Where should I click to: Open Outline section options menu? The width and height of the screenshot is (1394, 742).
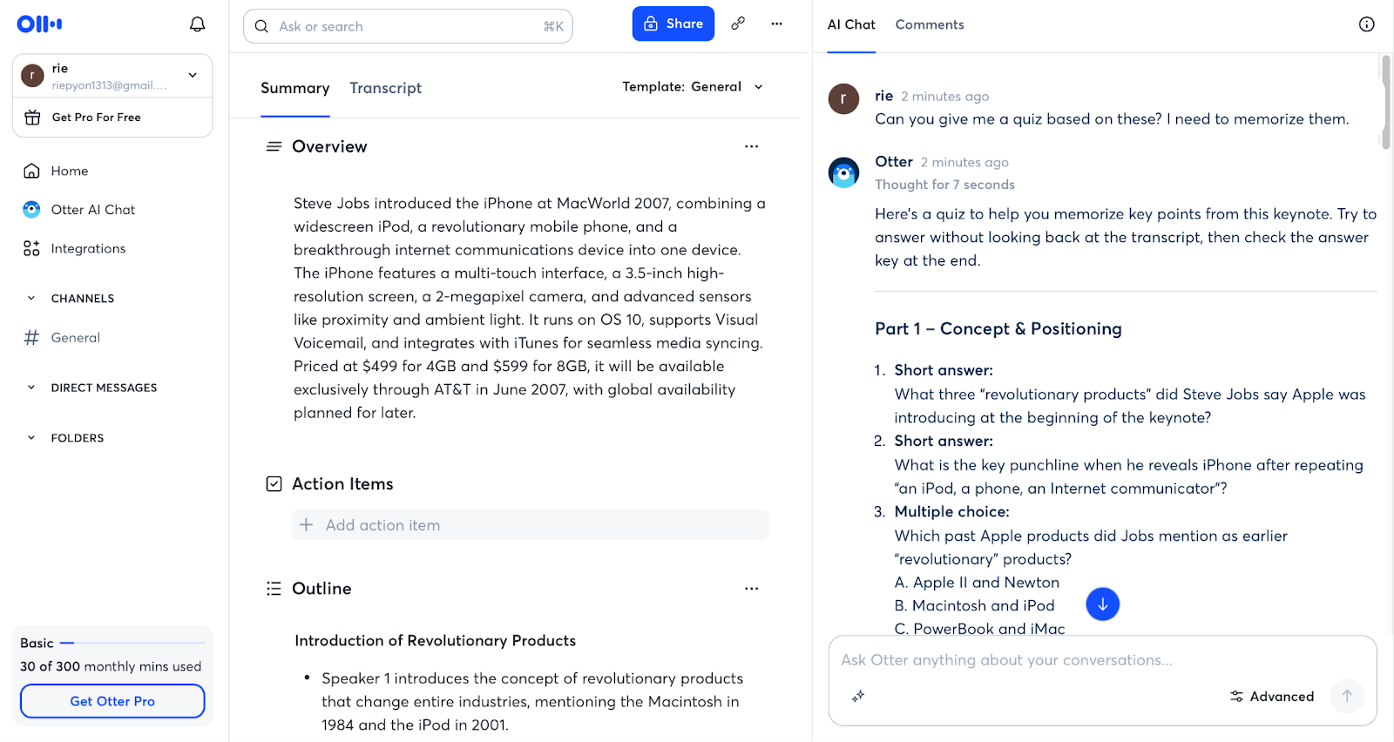click(752, 589)
